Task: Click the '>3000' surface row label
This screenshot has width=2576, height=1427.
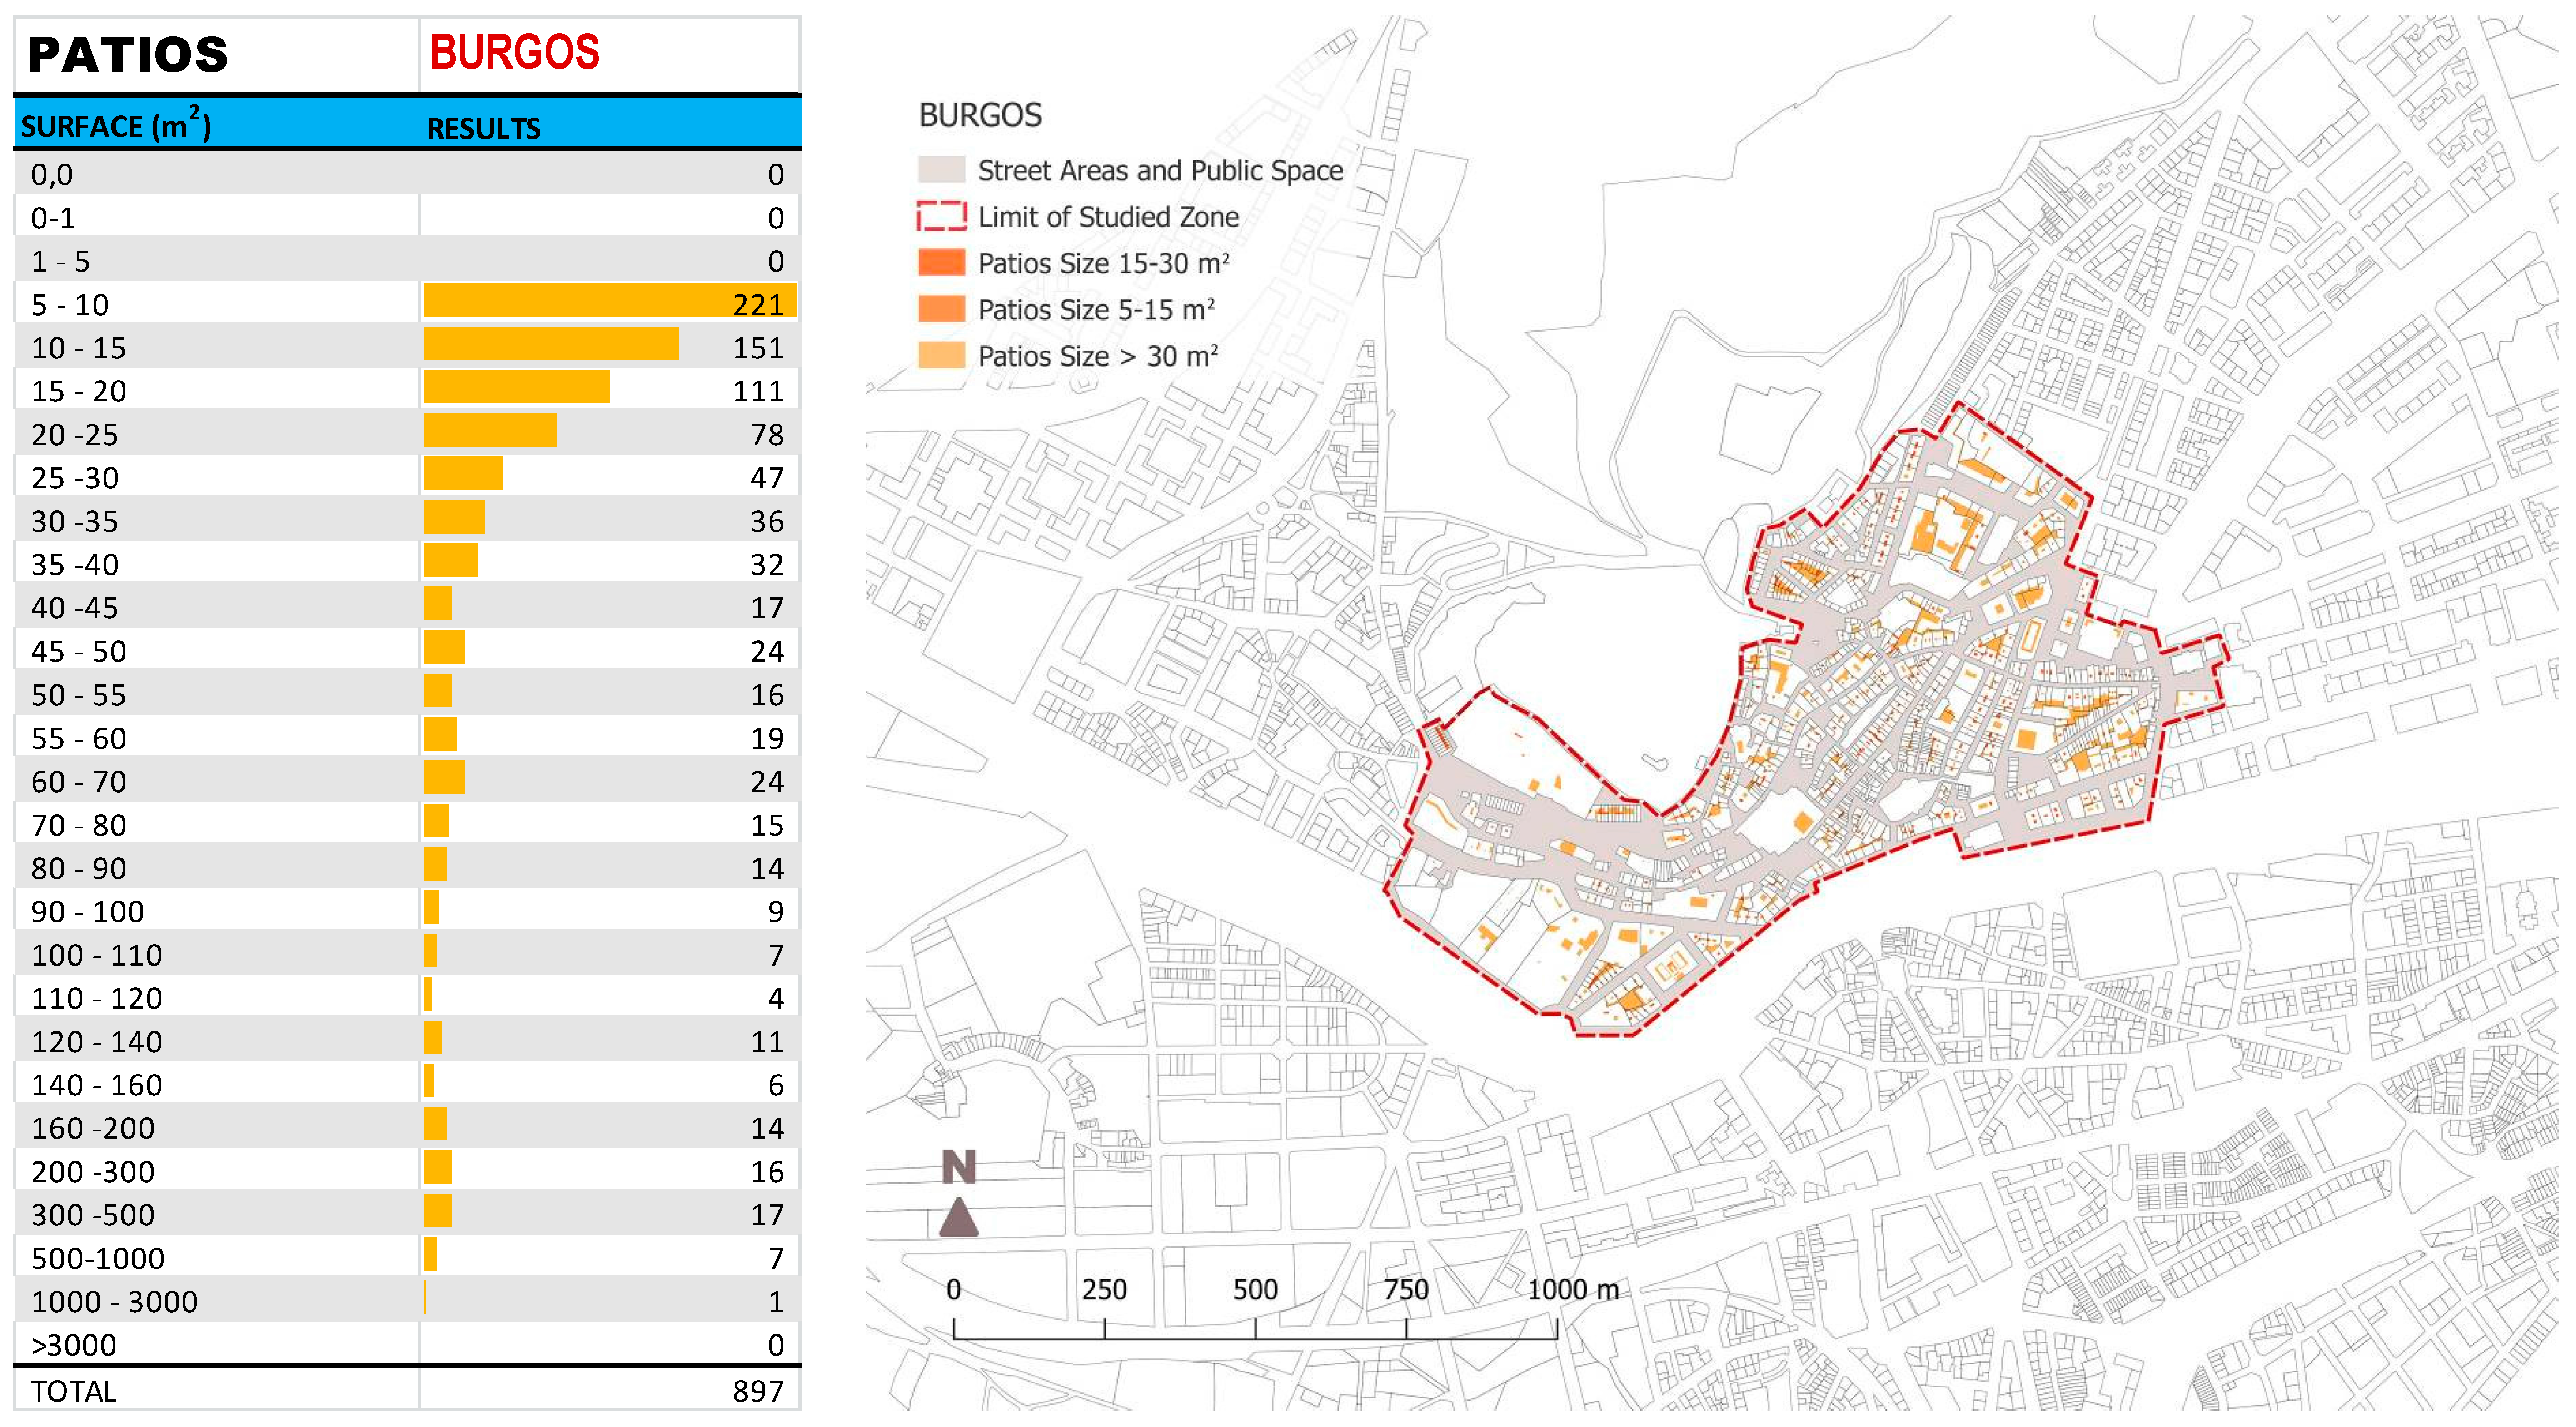Action: coord(73,1345)
